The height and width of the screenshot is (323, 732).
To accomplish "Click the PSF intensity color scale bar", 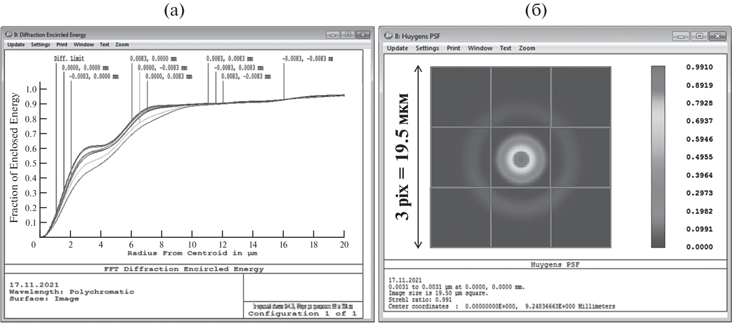I will [658, 157].
